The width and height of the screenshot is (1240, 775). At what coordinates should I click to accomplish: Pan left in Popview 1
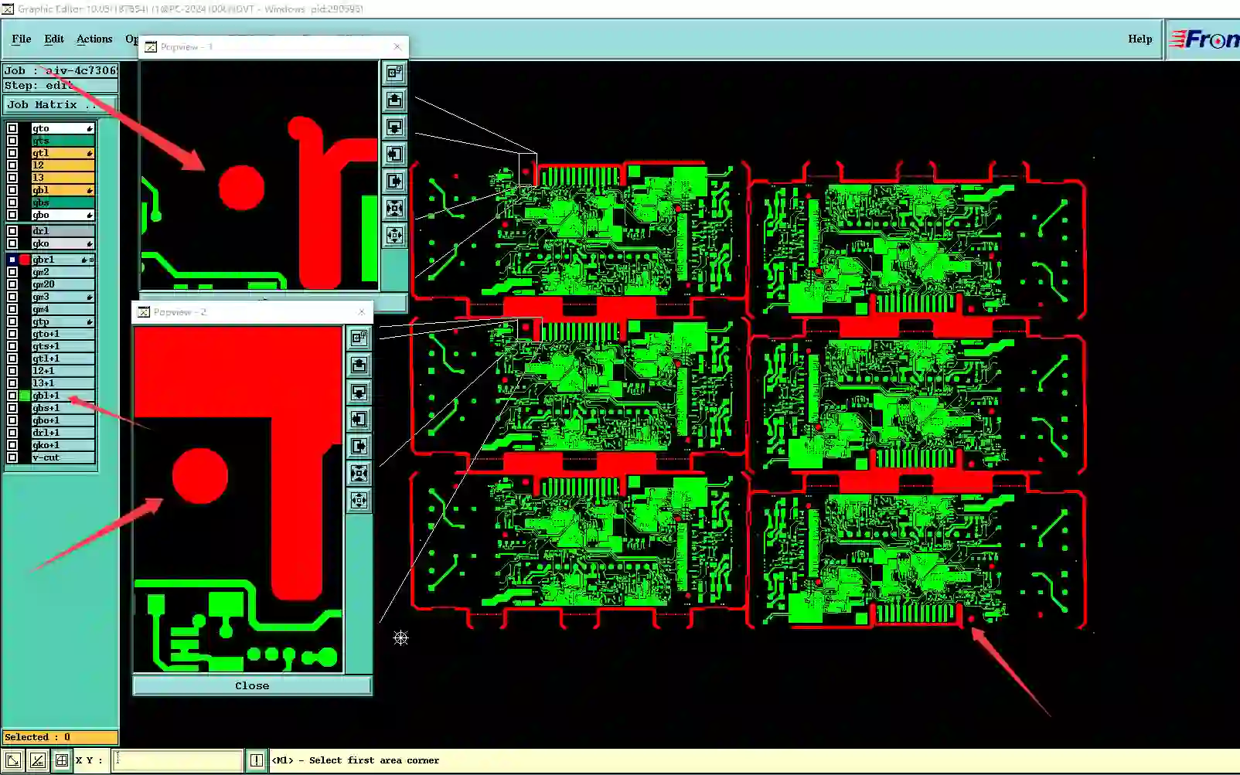pos(394,154)
